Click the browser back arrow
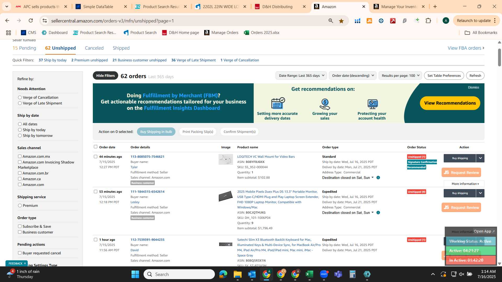This screenshot has height=282, width=502. 7,21
